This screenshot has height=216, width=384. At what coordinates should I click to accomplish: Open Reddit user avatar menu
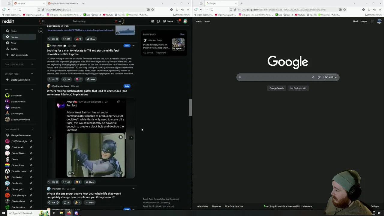[185, 21]
